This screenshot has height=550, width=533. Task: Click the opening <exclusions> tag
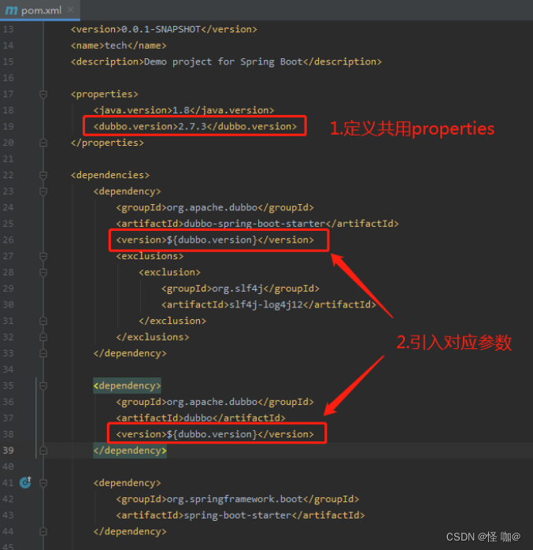click(x=150, y=256)
